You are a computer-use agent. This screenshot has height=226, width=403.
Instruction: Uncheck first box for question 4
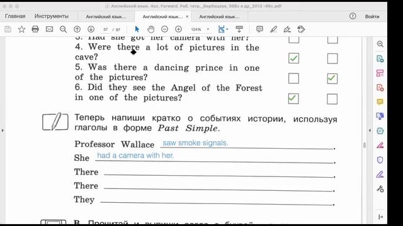(x=293, y=58)
